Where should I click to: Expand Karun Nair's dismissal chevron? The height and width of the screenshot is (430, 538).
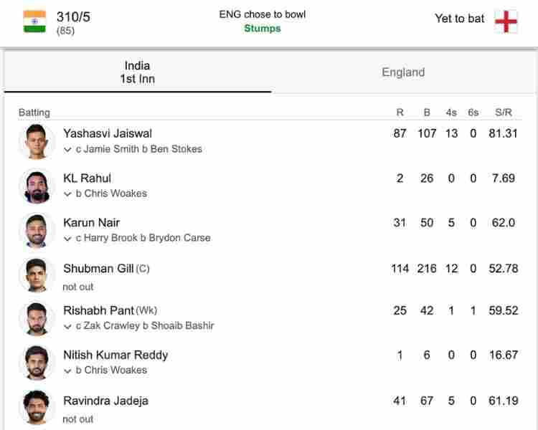coord(67,239)
